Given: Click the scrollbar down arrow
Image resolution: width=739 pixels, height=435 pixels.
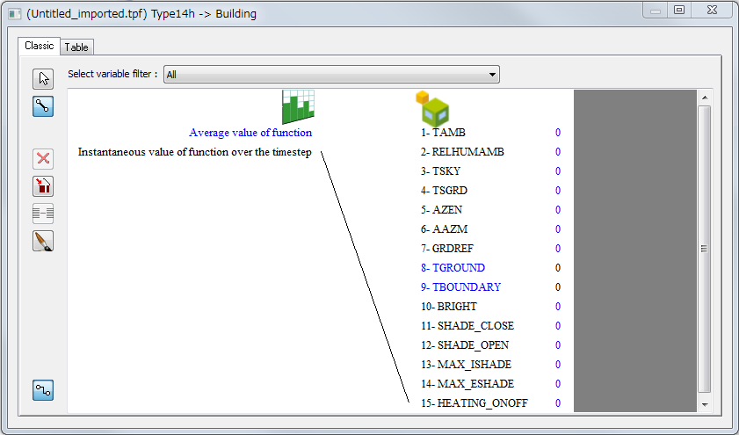Looking at the screenshot, I should click(705, 404).
